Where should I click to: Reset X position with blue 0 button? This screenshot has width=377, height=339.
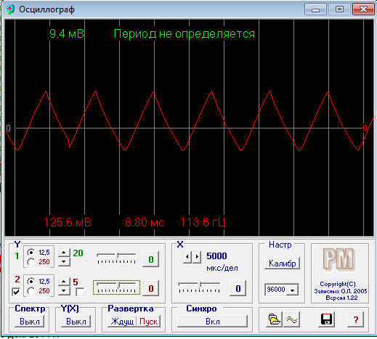tap(238, 288)
